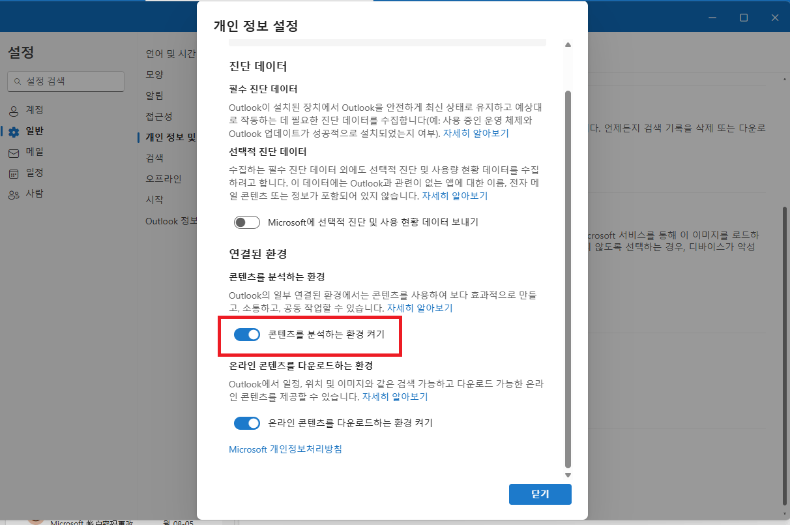Select 메일 in settings sidebar

[x=35, y=152]
